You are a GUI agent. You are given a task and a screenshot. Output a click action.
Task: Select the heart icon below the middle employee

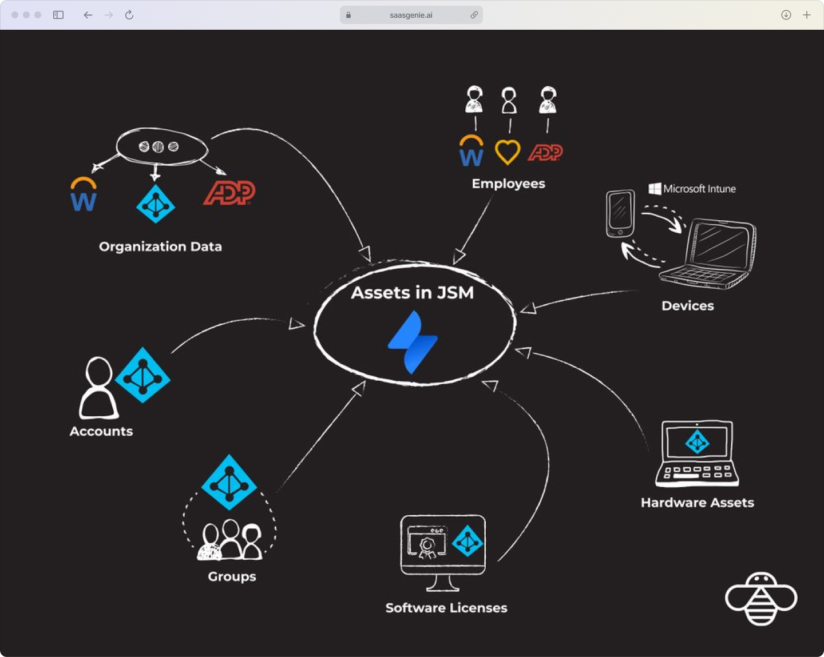[508, 152]
